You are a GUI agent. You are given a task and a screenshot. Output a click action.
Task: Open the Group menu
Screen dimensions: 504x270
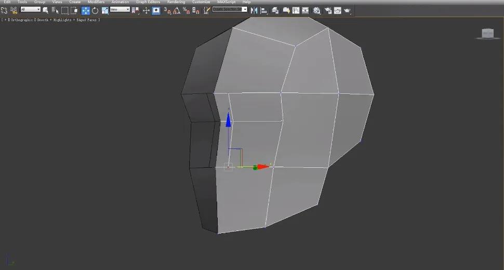pyautogui.click(x=39, y=2)
